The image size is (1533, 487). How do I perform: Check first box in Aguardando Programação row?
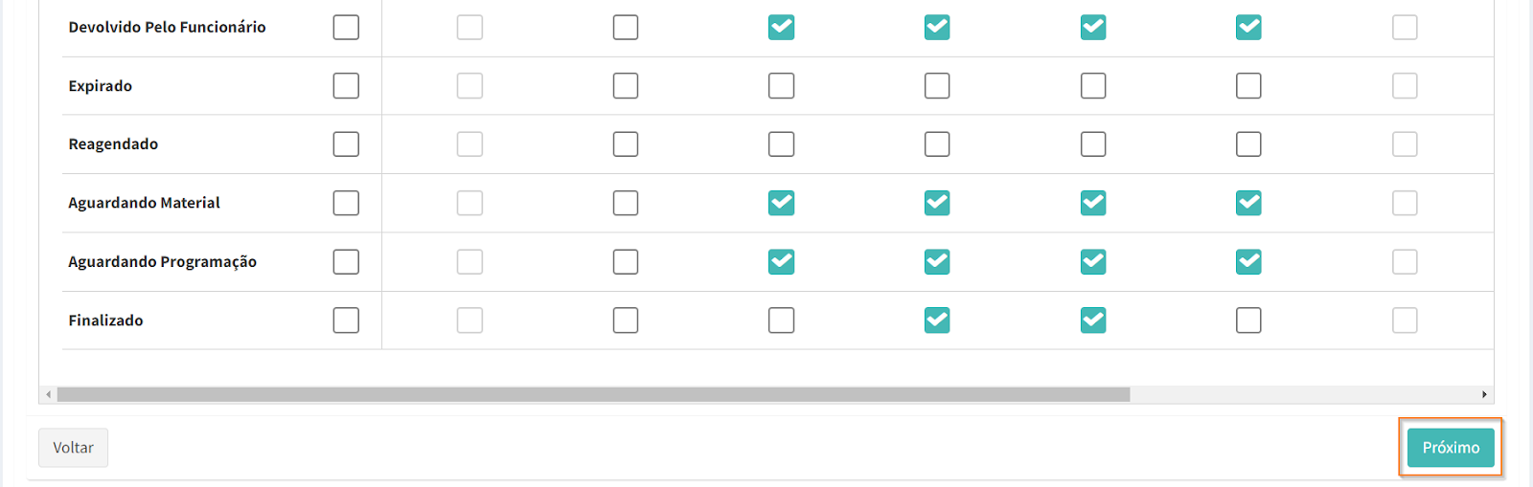pyautogui.click(x=346, y=262)
